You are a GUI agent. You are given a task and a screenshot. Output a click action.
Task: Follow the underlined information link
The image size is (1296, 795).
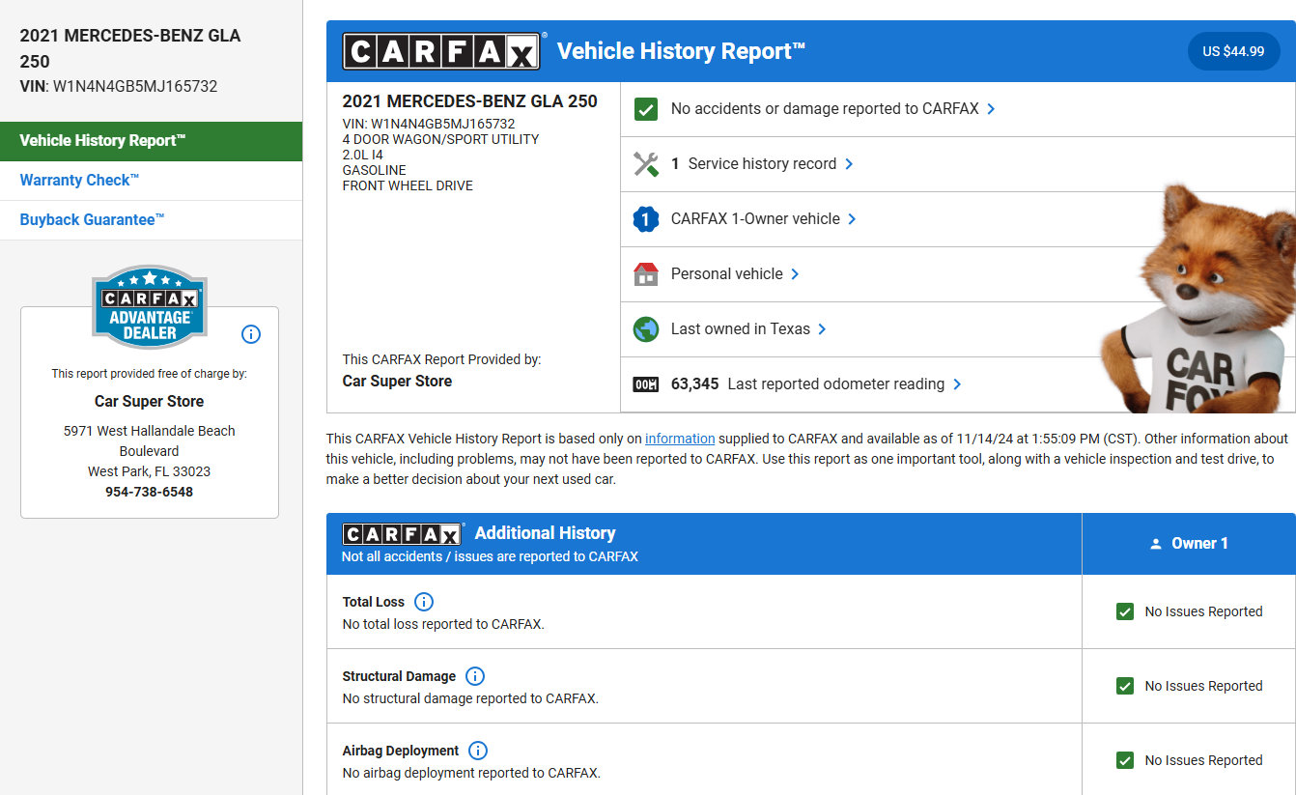[x=679, y=439]
